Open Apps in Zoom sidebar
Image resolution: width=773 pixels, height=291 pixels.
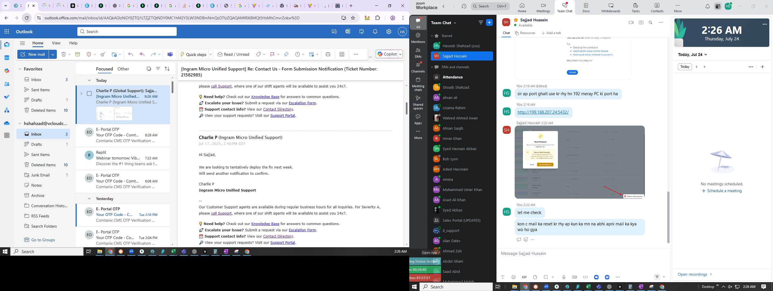coord(418,119)
